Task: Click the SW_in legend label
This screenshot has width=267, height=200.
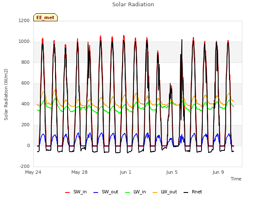Action: pyautogui.click(x=80, y=192)
